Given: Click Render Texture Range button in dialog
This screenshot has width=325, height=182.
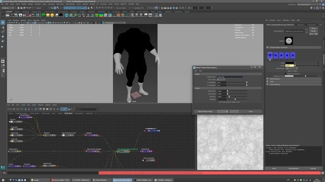Looking at the screenshot, I should point(205,111).
